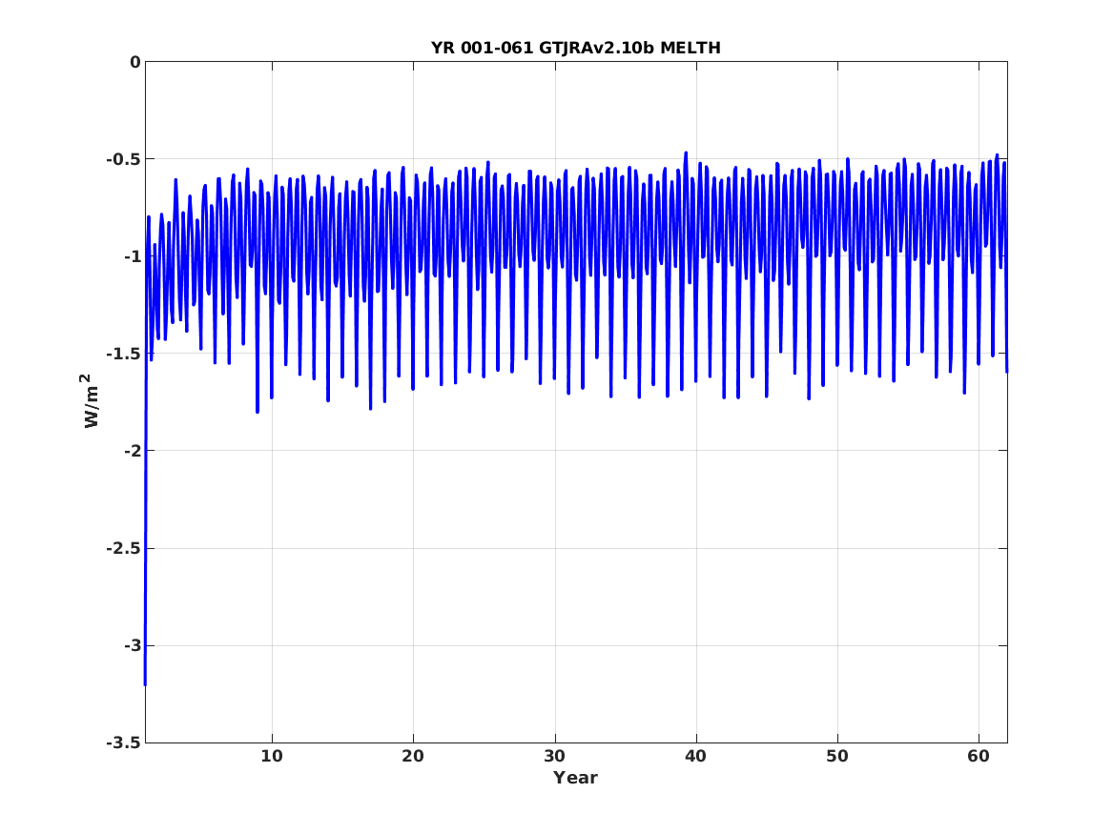1113x834 pixels.
Task: Click the y-axis tick label '-1.5'
Action: point(124,354)
